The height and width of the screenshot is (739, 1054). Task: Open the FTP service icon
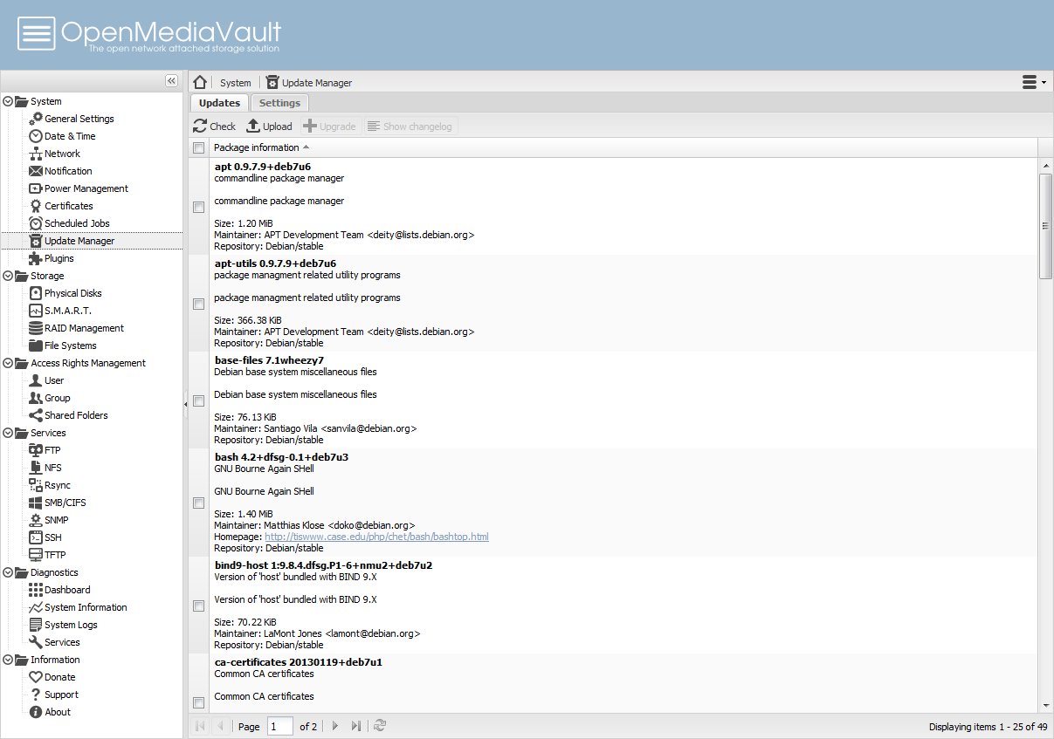[x=36, y=450]
